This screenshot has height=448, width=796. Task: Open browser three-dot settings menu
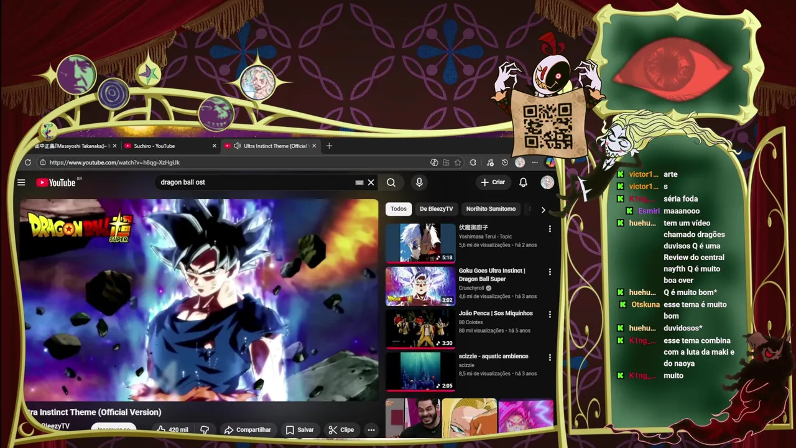pos(534,162)
